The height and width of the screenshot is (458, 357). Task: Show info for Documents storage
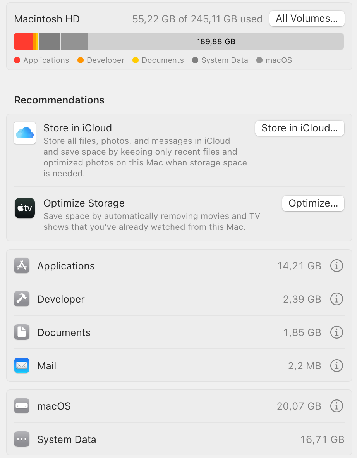pos(336,332)
